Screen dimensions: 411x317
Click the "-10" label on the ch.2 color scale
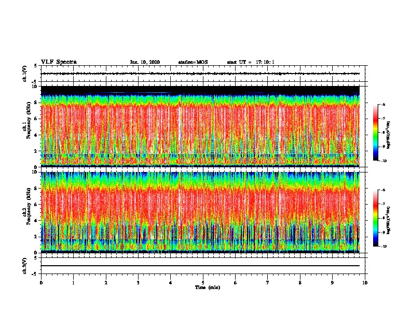383,247
